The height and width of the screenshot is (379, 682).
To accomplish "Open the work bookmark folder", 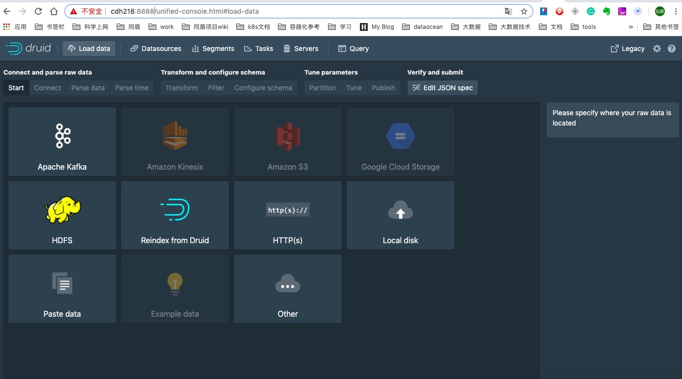I will (x=161, y=27).
